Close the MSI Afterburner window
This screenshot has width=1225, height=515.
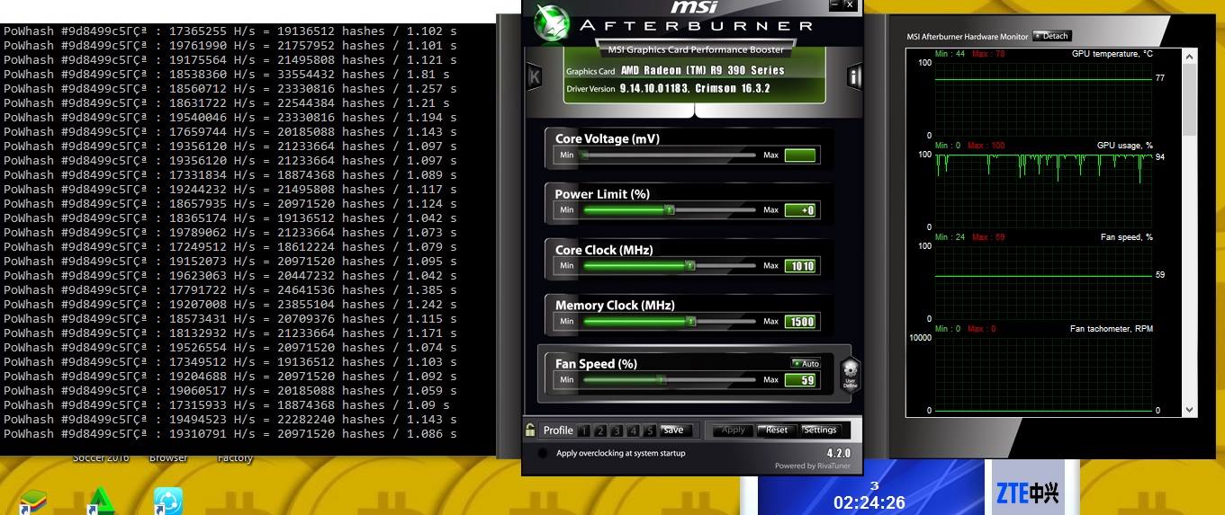coord(849,4)
